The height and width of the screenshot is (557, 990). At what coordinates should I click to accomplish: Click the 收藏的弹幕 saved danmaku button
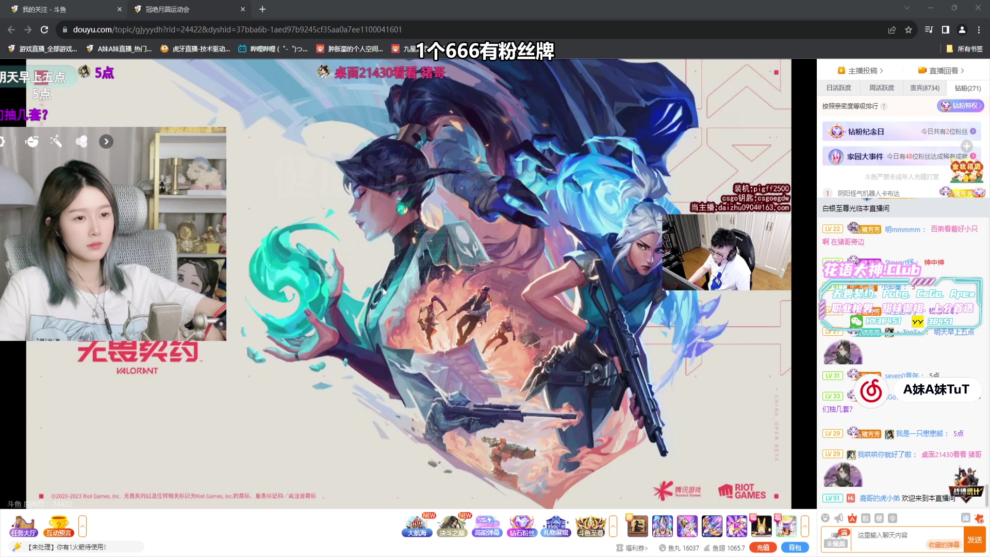point(944,545)
